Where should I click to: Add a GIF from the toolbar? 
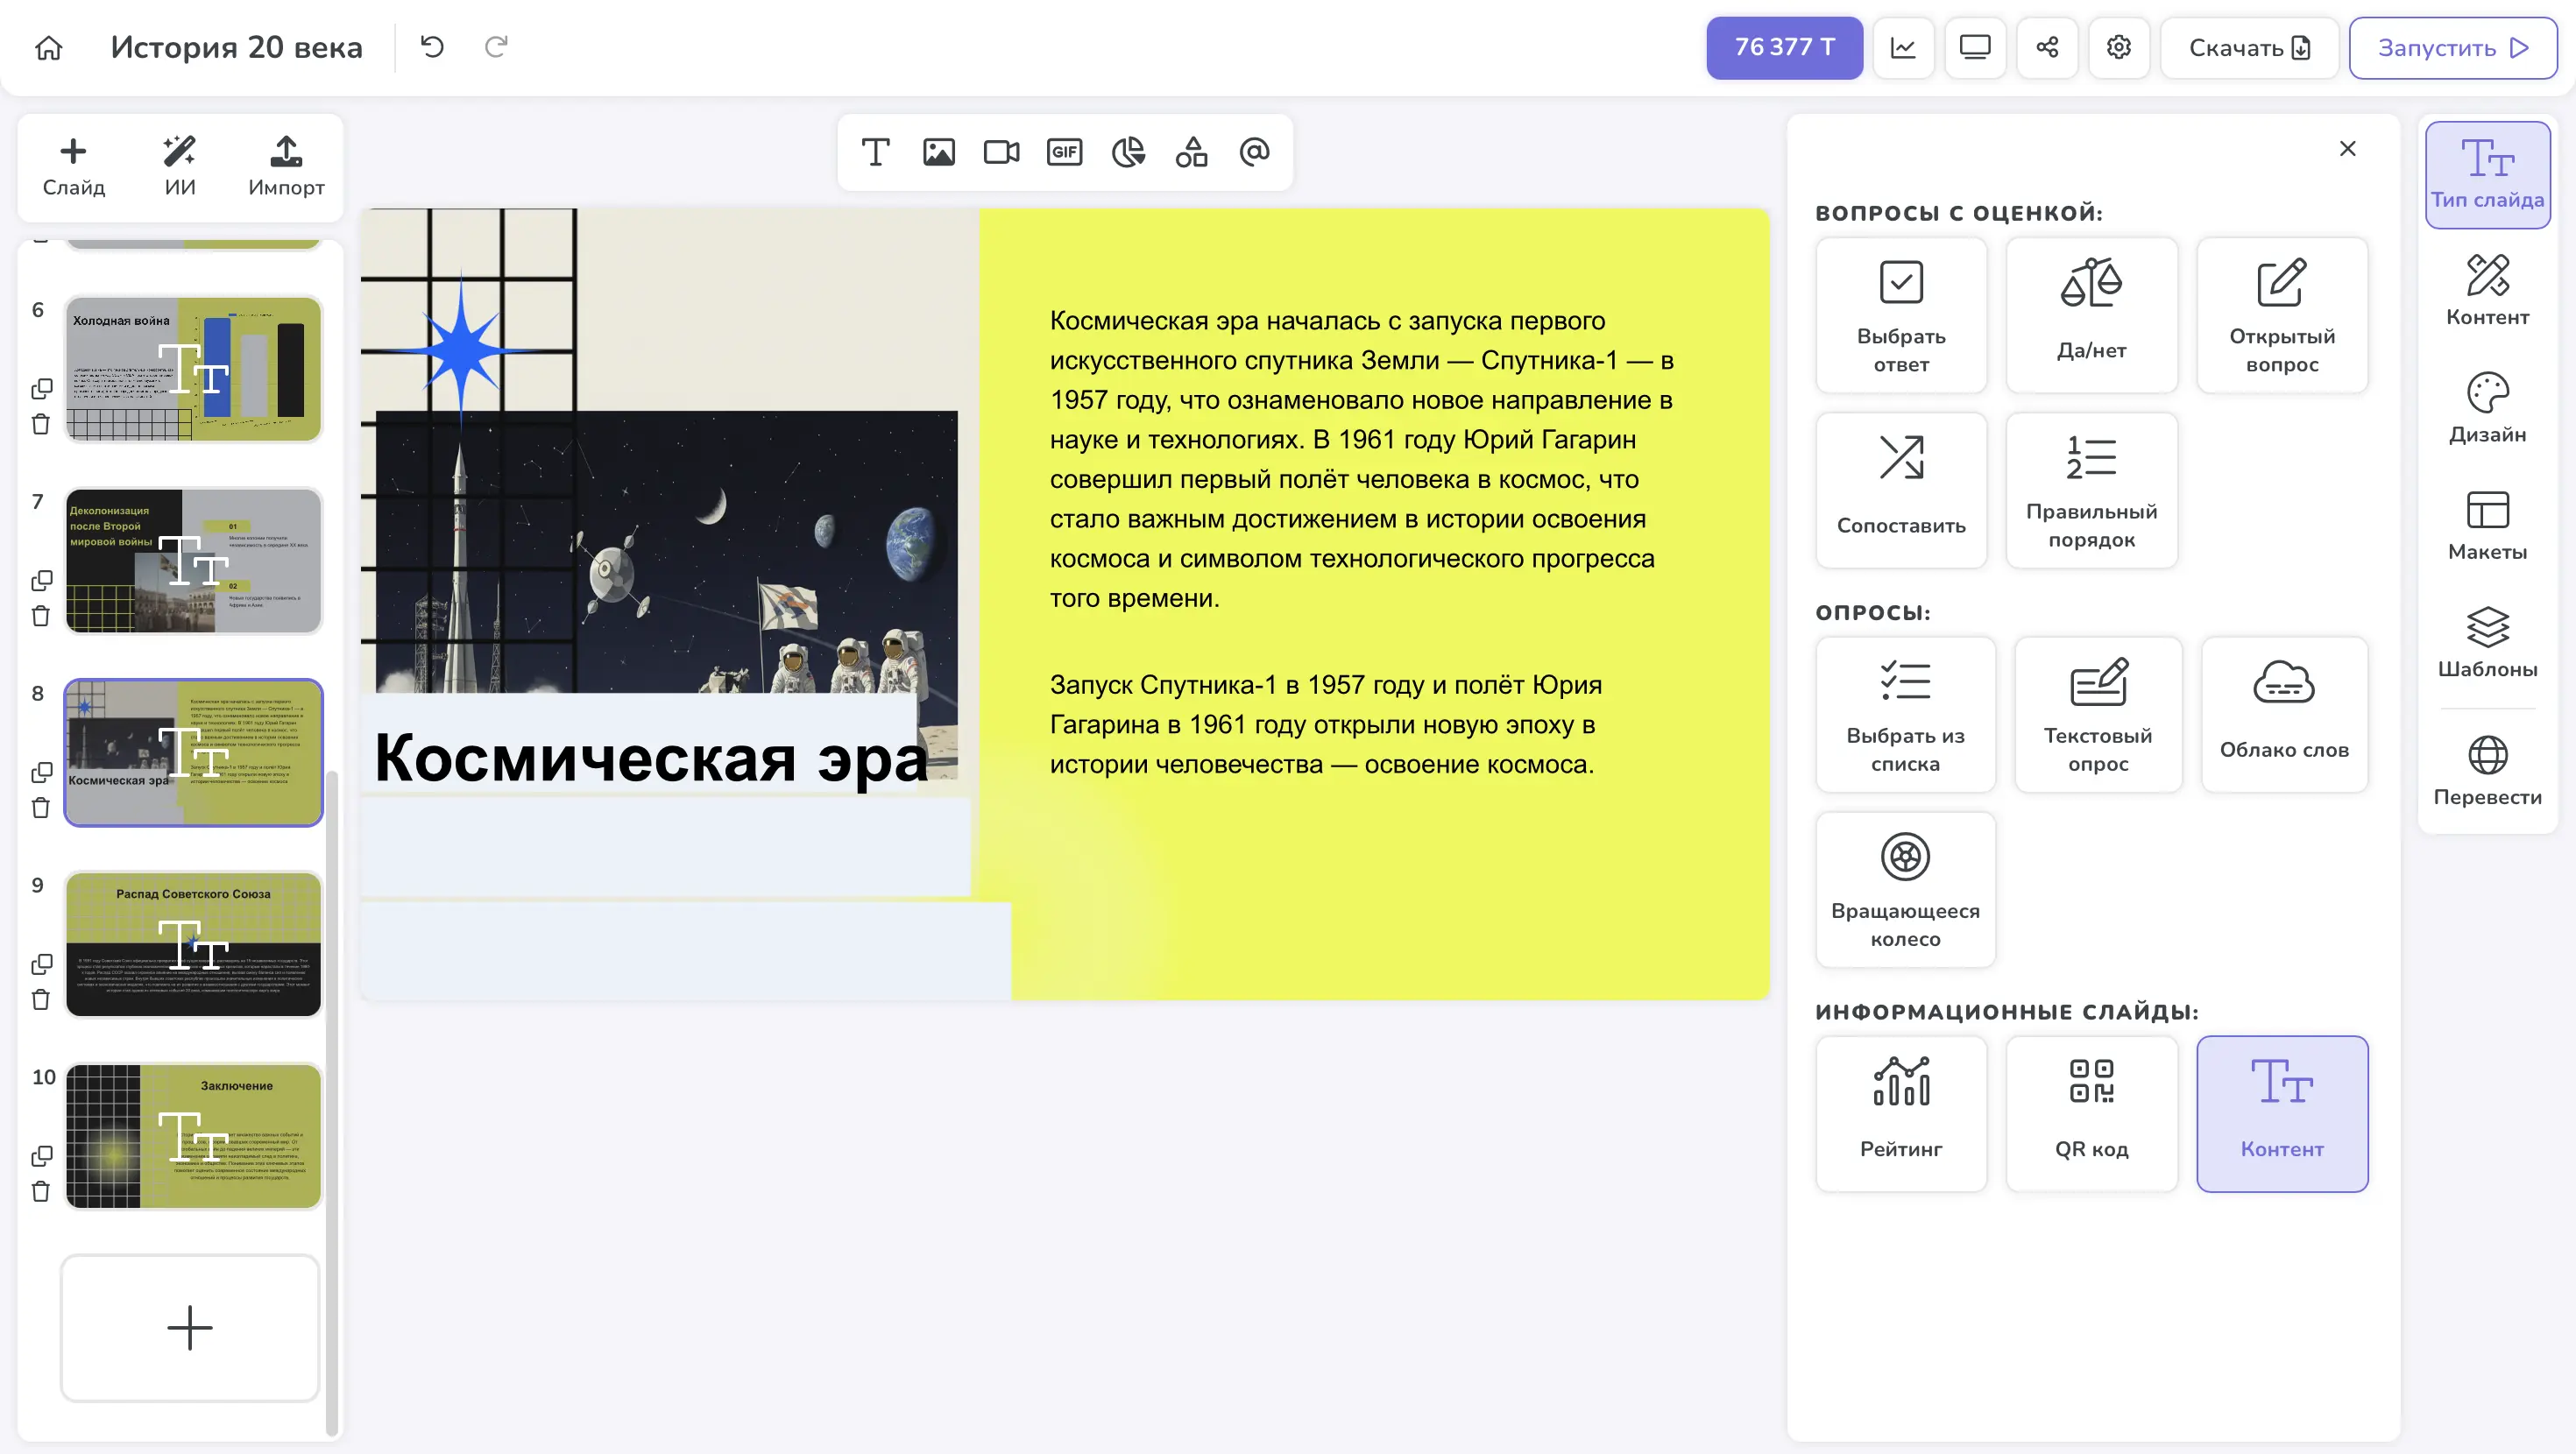point(1064,152)
